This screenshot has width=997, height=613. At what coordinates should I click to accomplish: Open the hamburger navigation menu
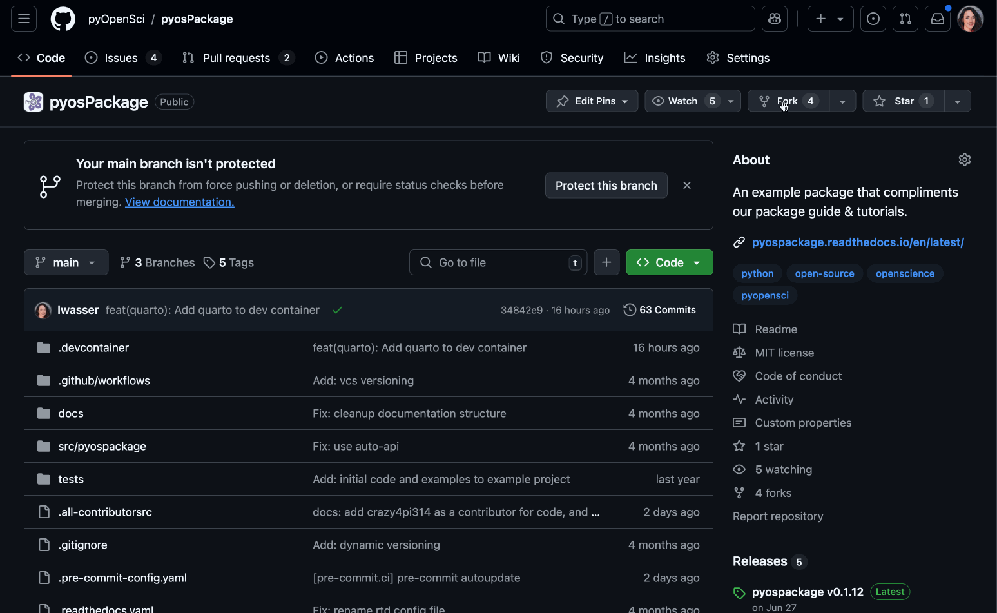(24, 19)
